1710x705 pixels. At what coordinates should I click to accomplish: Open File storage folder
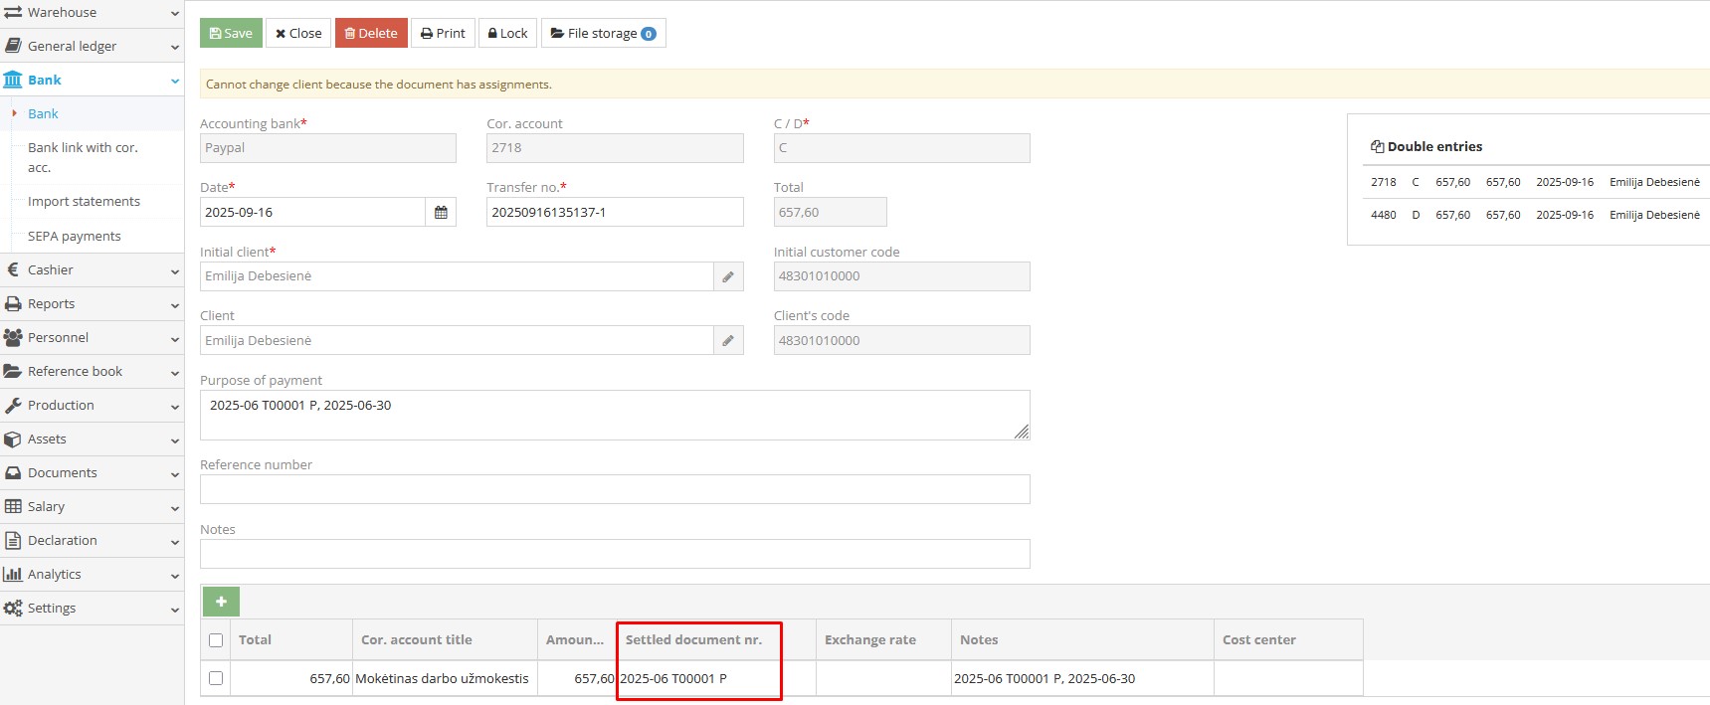(x=603, y=33)
